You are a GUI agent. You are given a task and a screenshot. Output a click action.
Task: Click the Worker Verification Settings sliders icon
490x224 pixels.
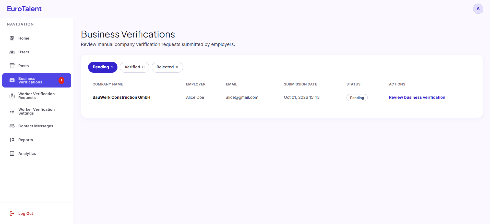[12, 111]
